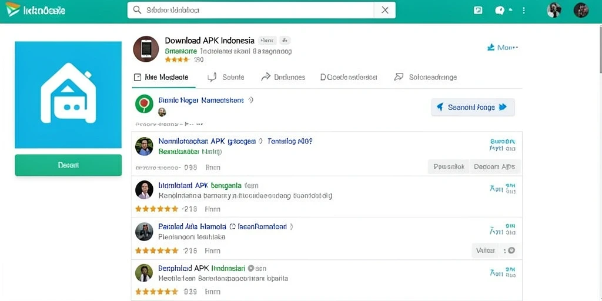Click the green label right of Nennilomachan review
Image resolution: width=602 pixels, height=301 pixels.
[503, 145]
